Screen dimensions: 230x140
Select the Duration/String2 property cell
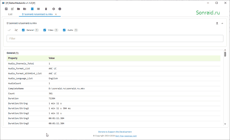[x=19, y=114]
